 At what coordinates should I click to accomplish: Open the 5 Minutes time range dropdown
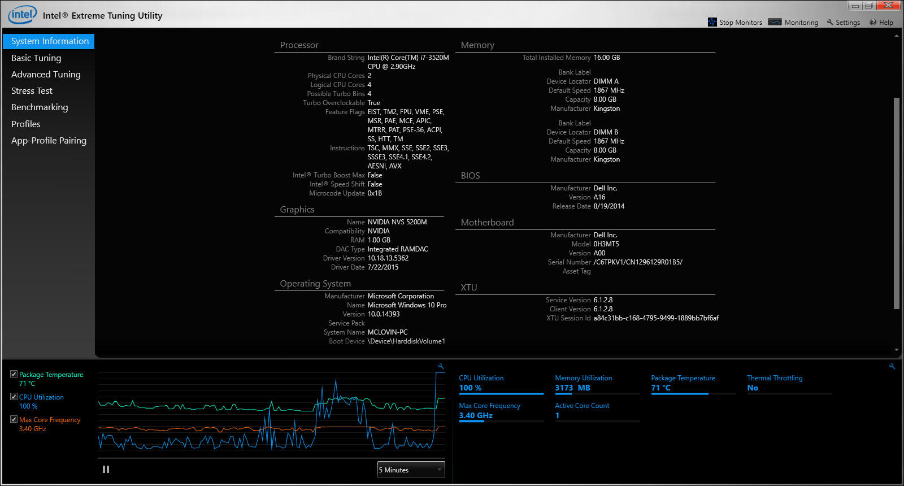[411, 470]
